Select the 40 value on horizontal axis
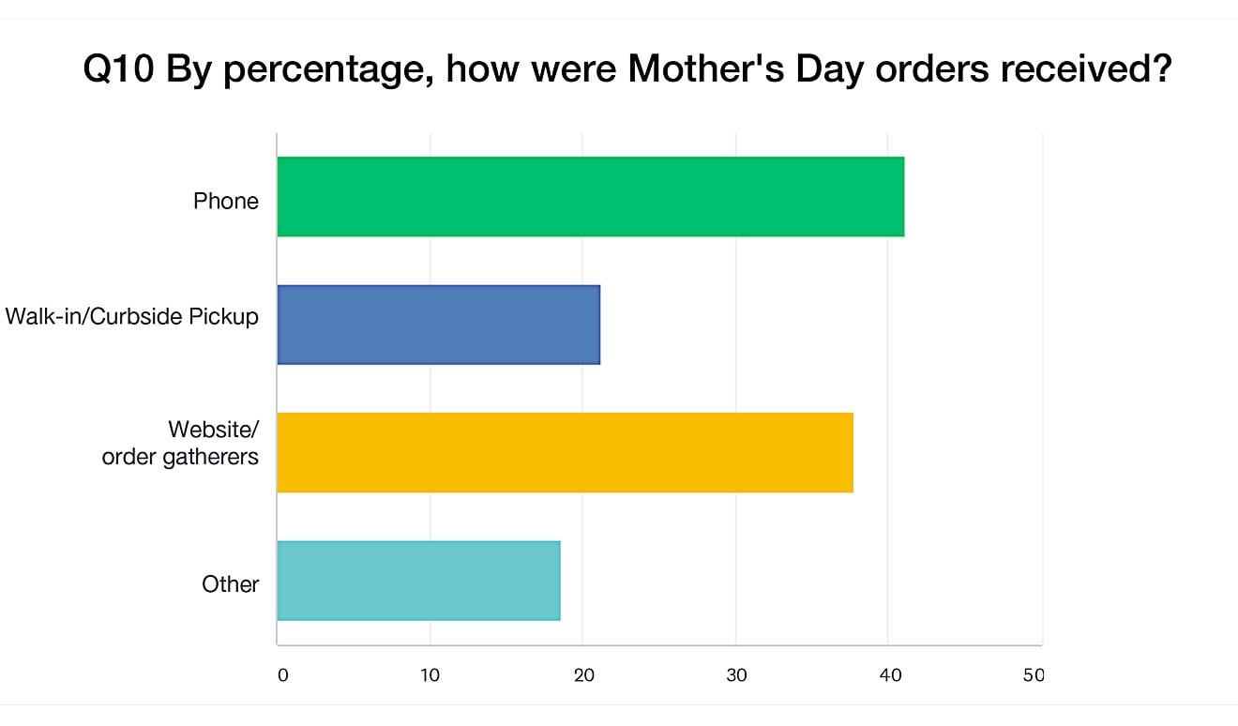This screenshot has height=726, width=1238. point(889,675)
